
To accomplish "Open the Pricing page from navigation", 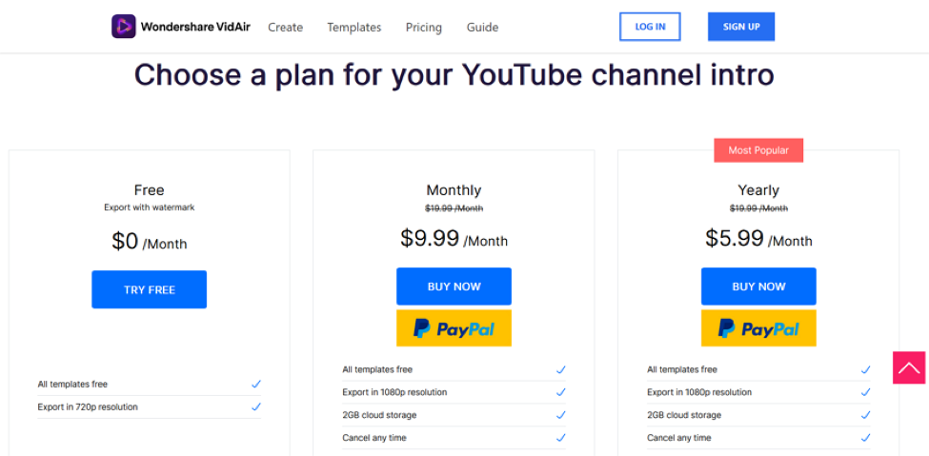I will (x=424, y=28).
